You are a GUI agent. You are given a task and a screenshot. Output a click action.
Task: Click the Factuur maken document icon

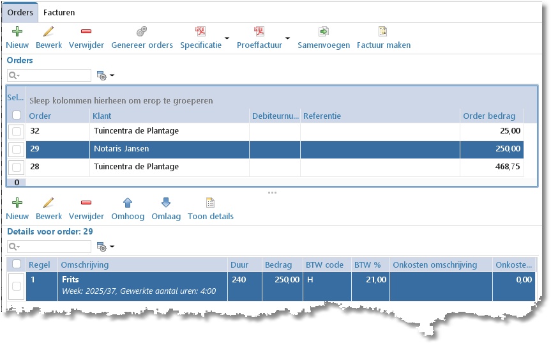[x=382, y=32]
